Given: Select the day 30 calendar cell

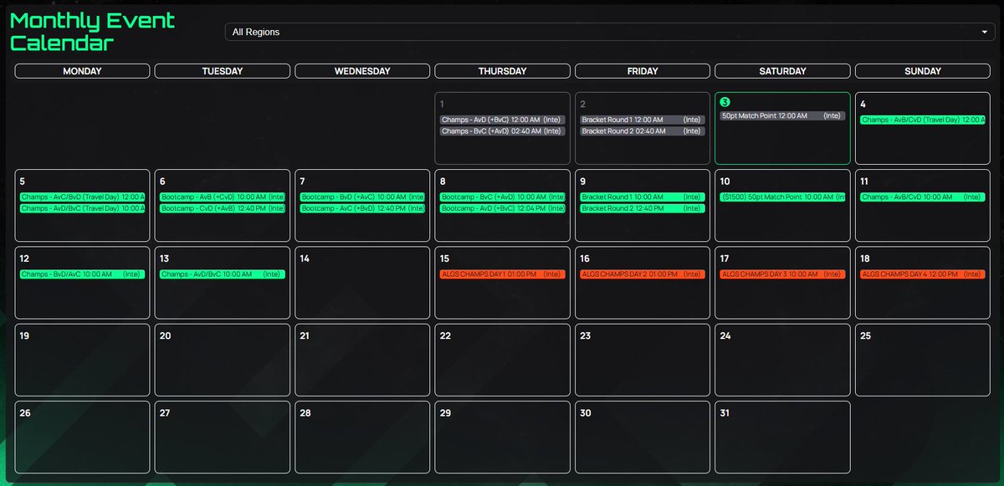Looking at the screenshot, I should [x=643, y=437].
